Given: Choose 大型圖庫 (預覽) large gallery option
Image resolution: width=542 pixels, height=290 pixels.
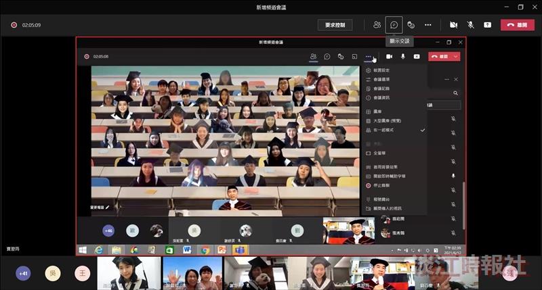Looking at the screenshot, I should click(x=394, y=121).
